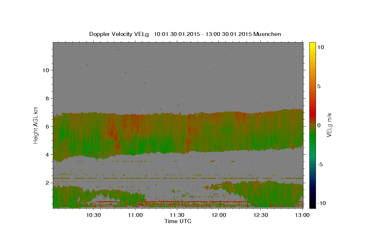This screenshot has width=375, height=250.
Task: Click the colorbar value -10
Action: [x=321, y=203]
